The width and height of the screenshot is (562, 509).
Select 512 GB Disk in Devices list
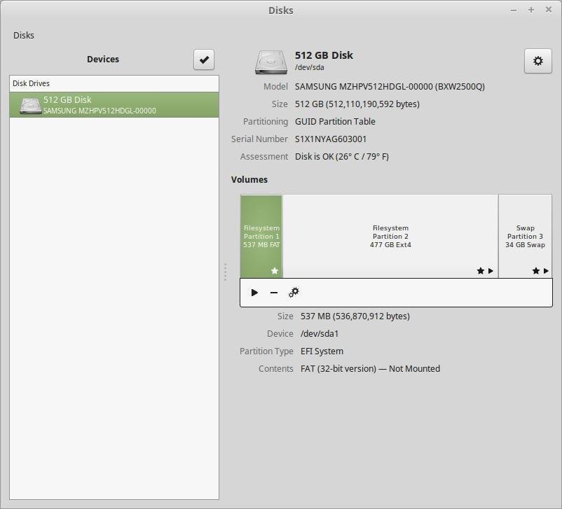(114, 104)
